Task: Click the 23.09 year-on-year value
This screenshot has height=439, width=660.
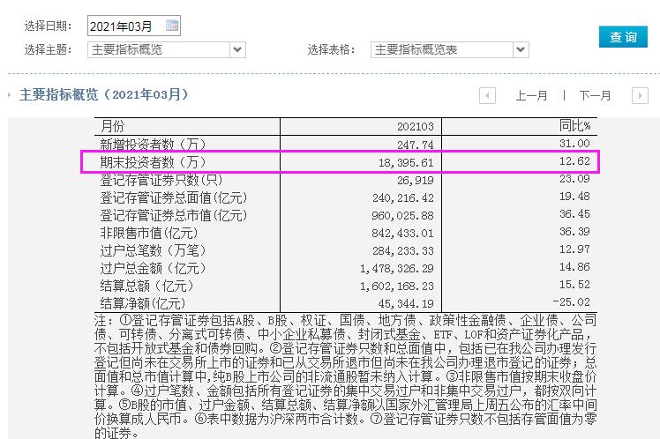Action: [x=574, y=179]
